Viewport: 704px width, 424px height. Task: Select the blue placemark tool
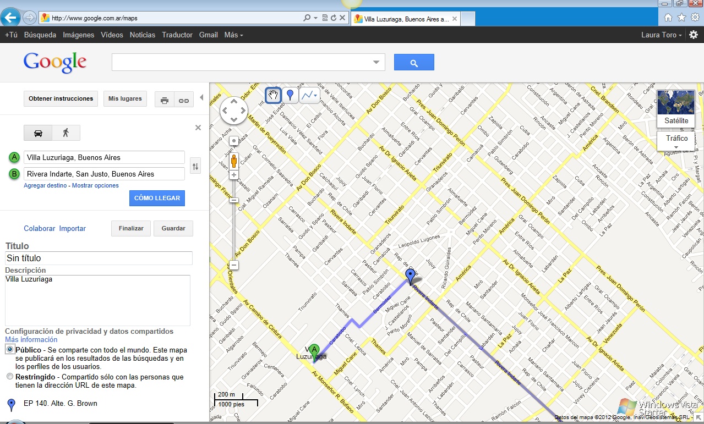click(290, 95)
